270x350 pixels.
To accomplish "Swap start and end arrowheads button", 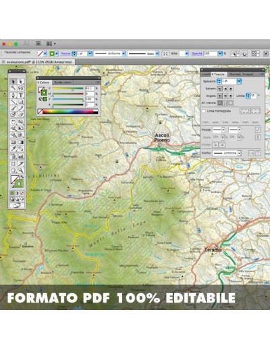I will pos(258,130).
